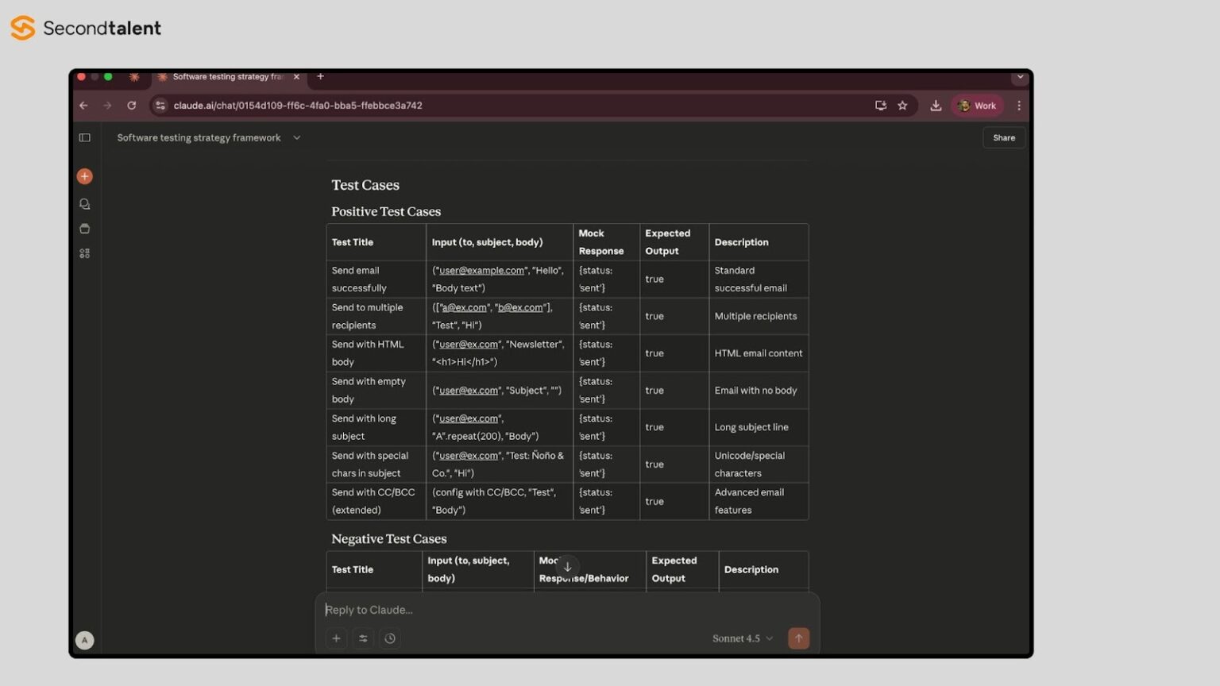
Task: Open the Work profile button
Action: click(x=977, y=106)
